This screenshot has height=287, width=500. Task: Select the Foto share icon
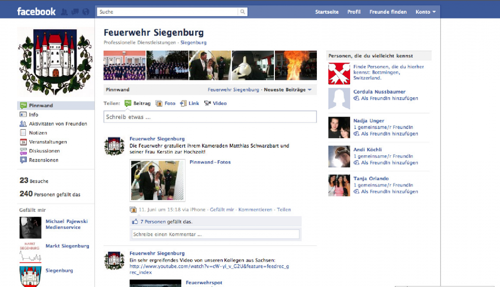[x=159, y=103]
